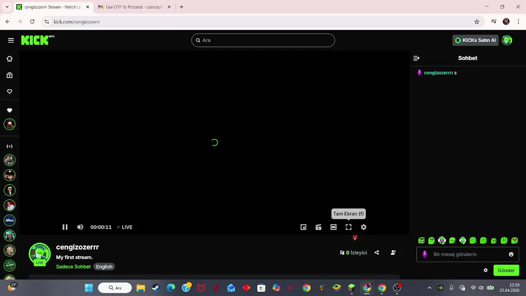
Task: Open Windows Start menu
Action: [x=89, y=288]
